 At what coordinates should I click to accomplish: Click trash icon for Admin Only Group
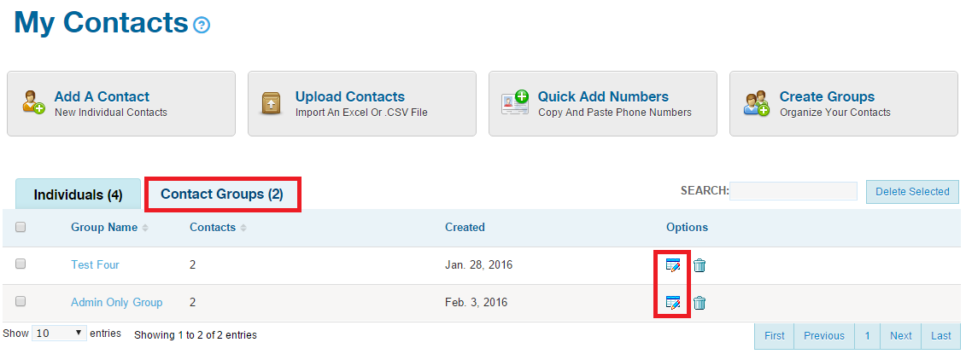coord(700,302)
